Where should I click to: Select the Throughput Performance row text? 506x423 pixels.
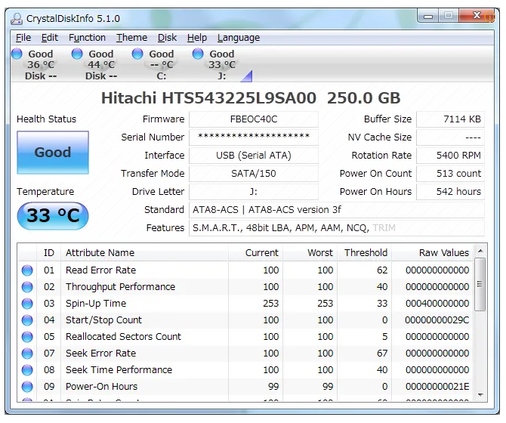pyautogui.click(x=120, y=287)
